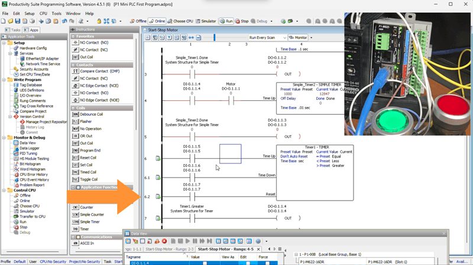
Task: Select NO Contact (NO) in Favorites
Action: (x=90, y=42)
